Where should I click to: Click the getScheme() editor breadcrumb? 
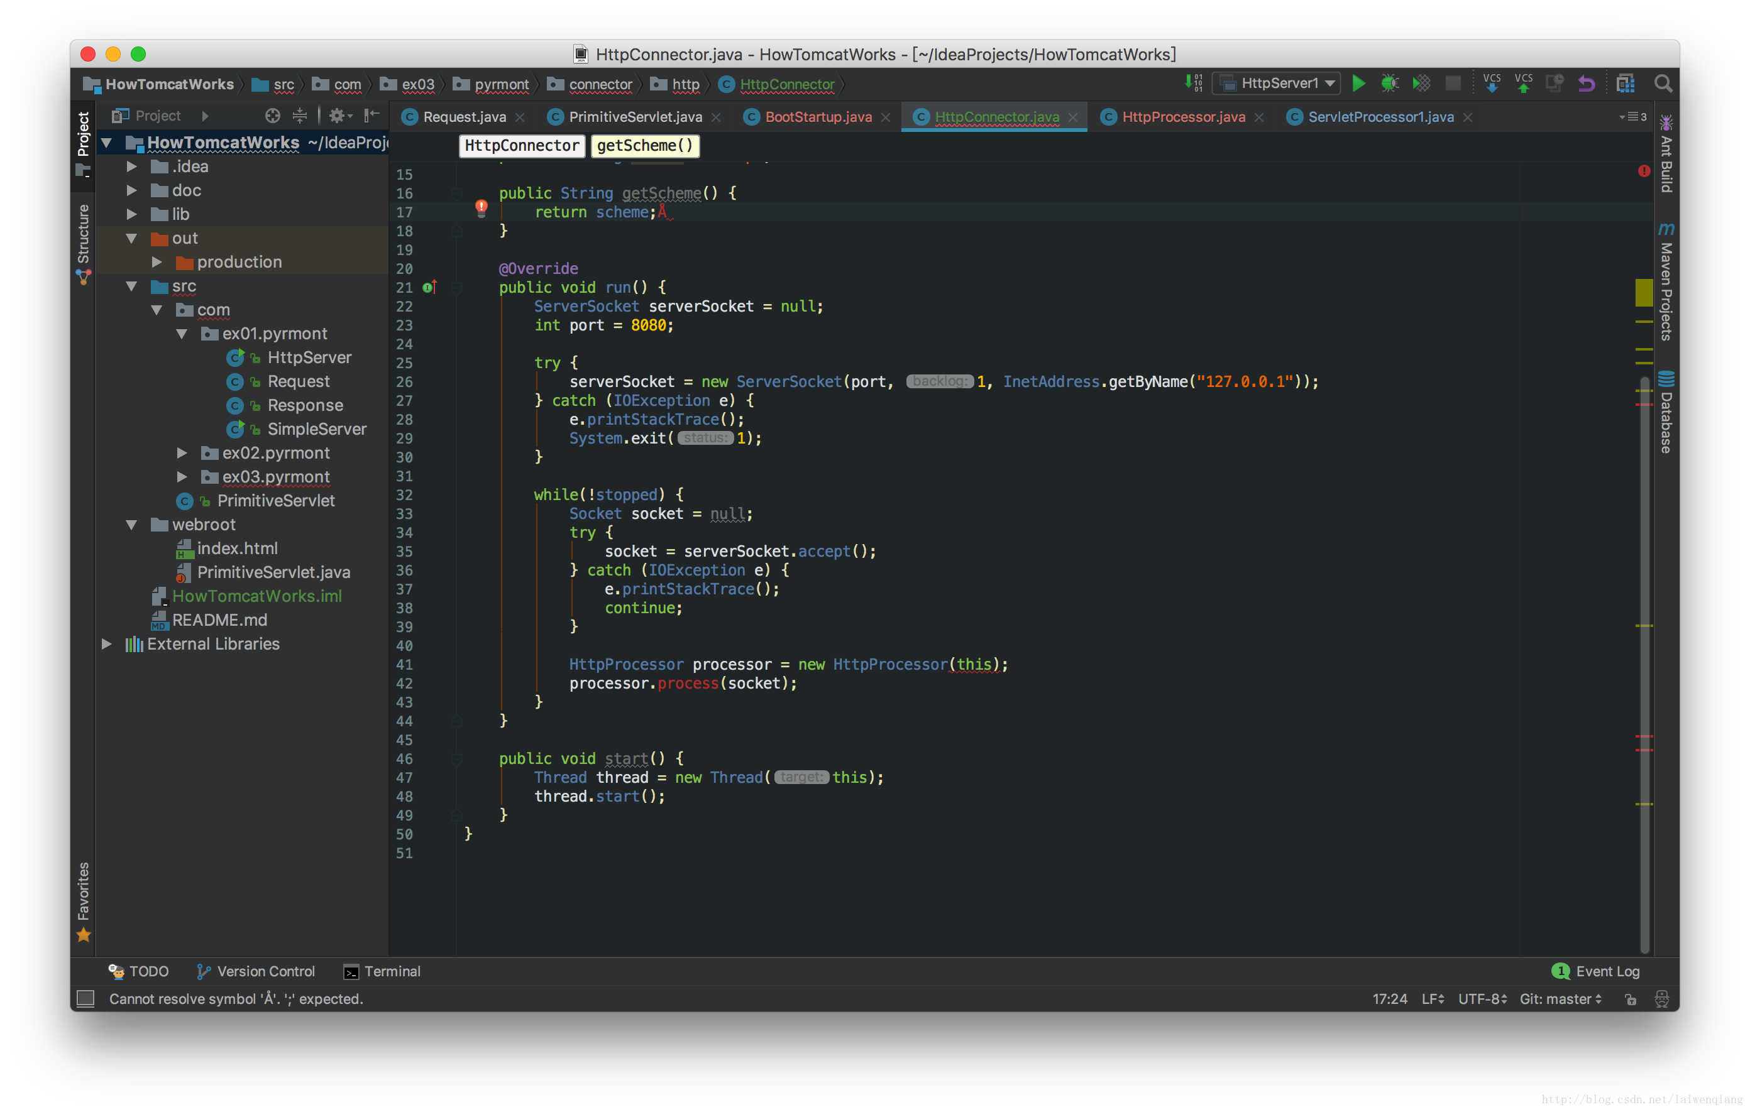pyautogui.click(x=645, y=146)
